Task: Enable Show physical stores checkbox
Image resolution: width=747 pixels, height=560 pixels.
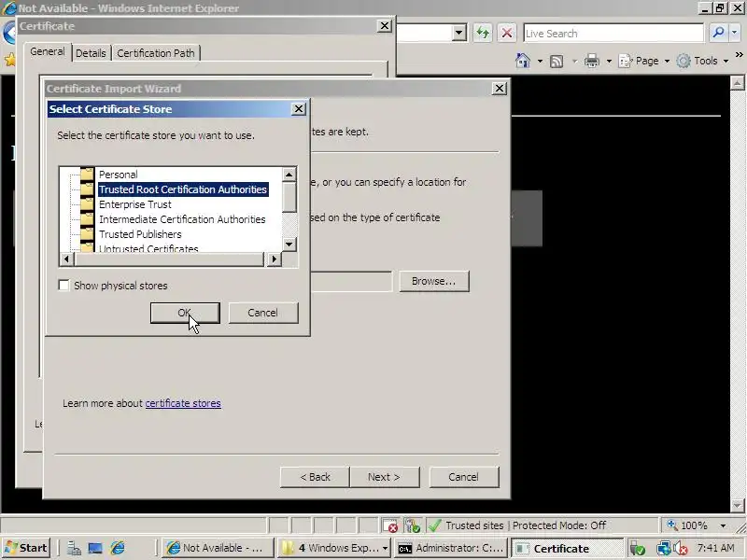Action: [63, 286]
